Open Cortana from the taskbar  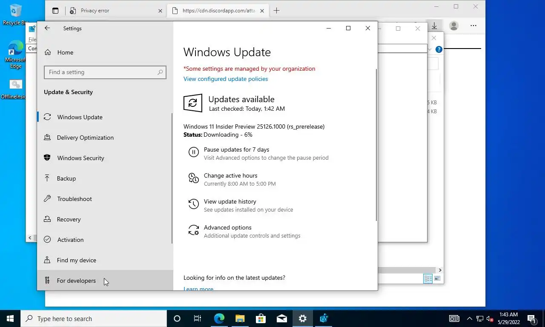click(177, 318)
